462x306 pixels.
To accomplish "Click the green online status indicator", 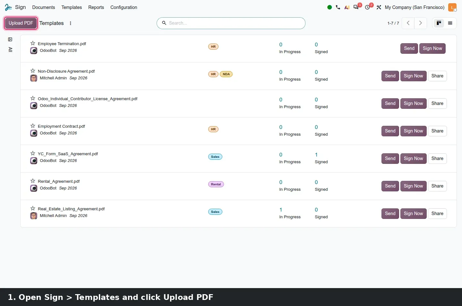I will [329, 7].
